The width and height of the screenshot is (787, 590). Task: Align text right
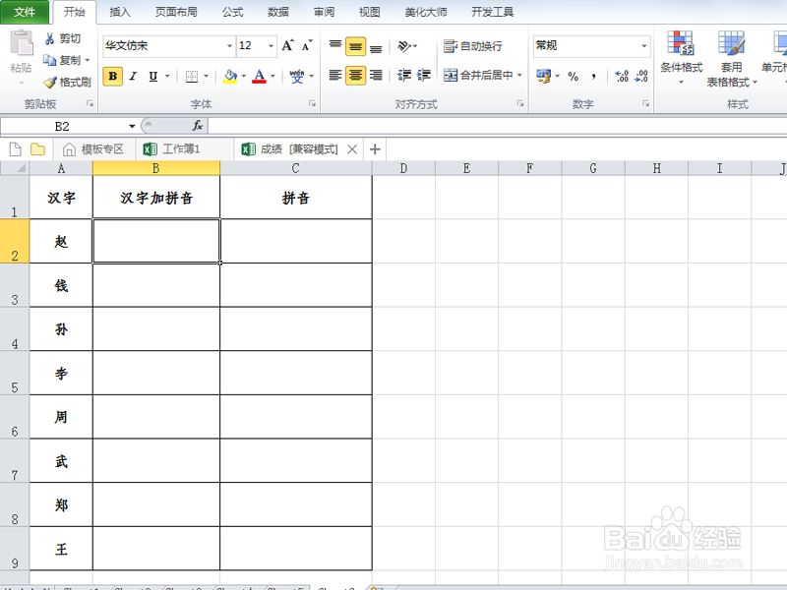[x=376, y=76]
